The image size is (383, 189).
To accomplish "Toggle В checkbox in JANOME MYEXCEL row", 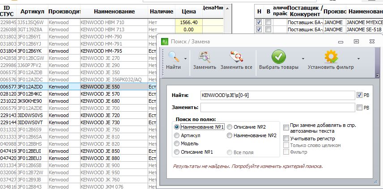I will tap(268, 22).
